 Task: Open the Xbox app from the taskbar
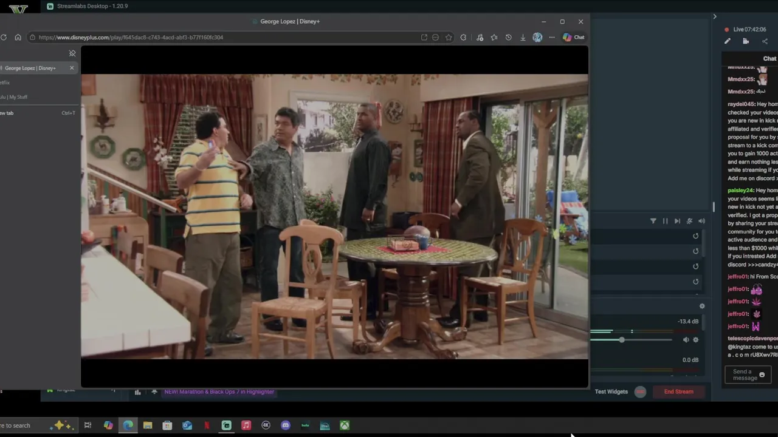345,425
